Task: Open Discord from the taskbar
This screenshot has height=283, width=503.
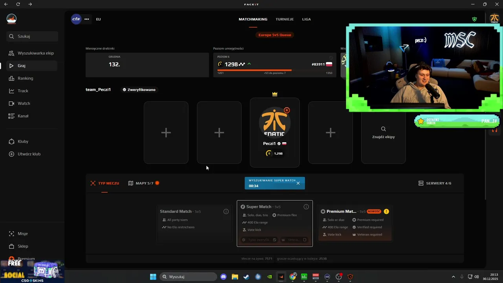Action: 224,277
